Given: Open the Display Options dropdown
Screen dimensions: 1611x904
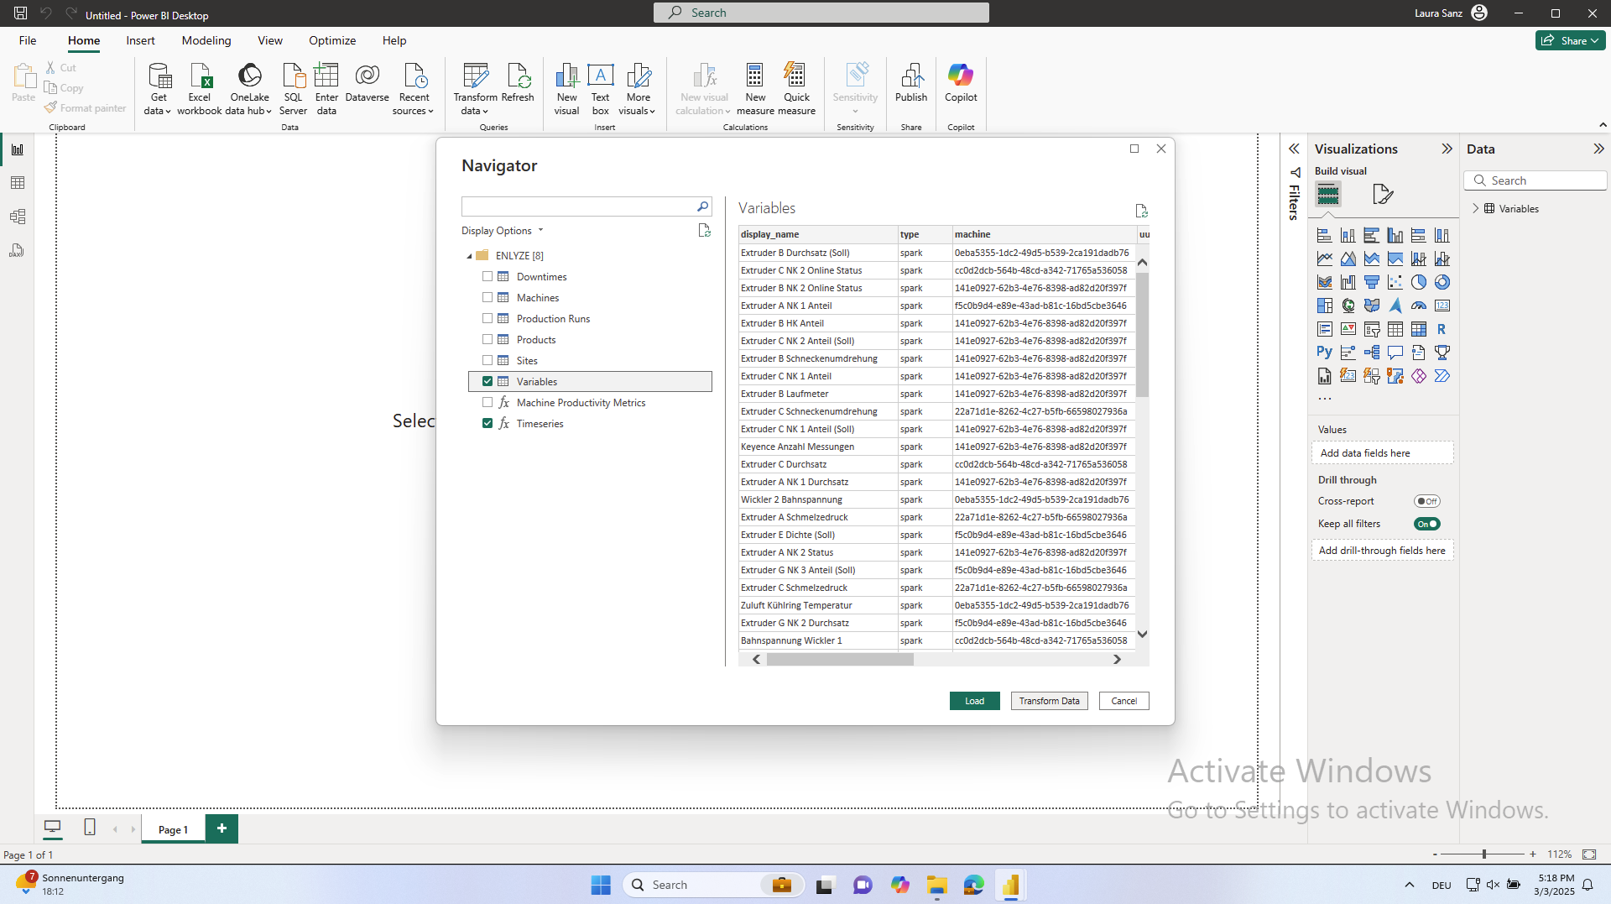Looking at the screenshot, I should [502, 231].
